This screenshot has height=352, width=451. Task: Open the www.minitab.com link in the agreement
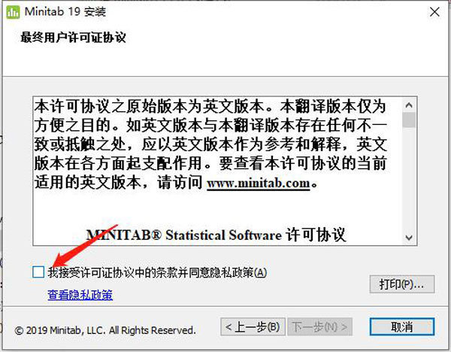click(x=259, y=183)
